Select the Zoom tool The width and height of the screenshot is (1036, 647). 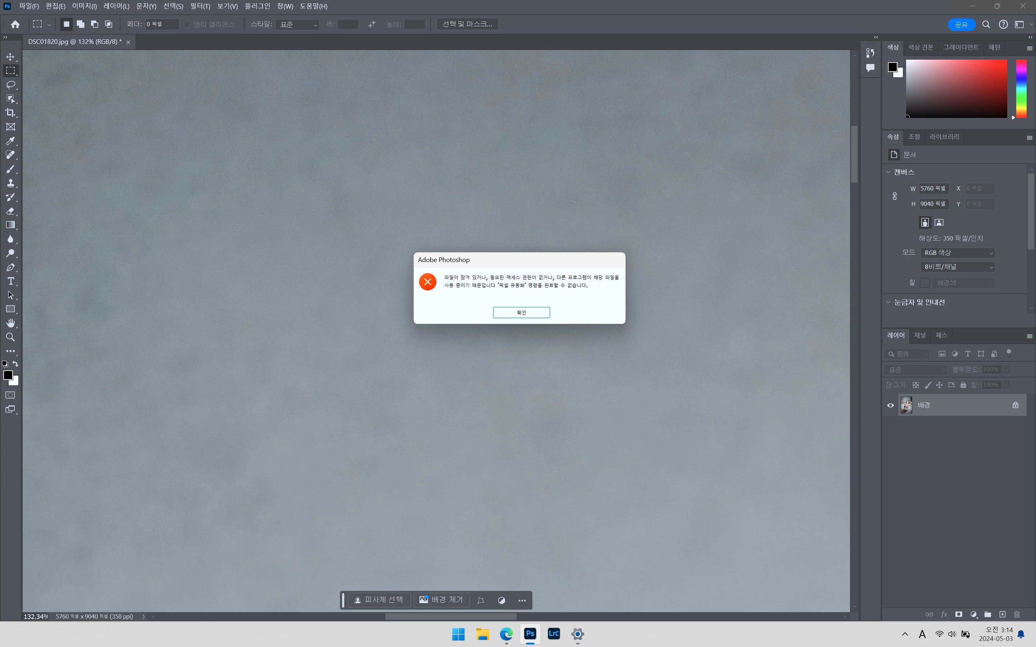10,337
